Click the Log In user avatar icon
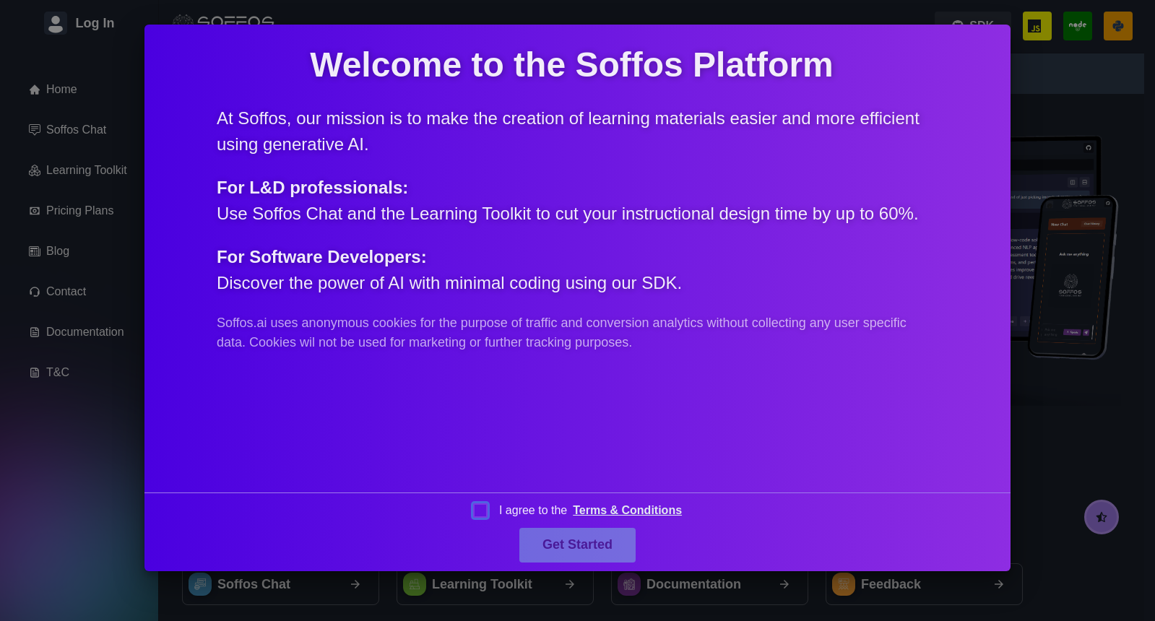Image resolution: width=1155 pixels, height=621 pixels. 56,23
